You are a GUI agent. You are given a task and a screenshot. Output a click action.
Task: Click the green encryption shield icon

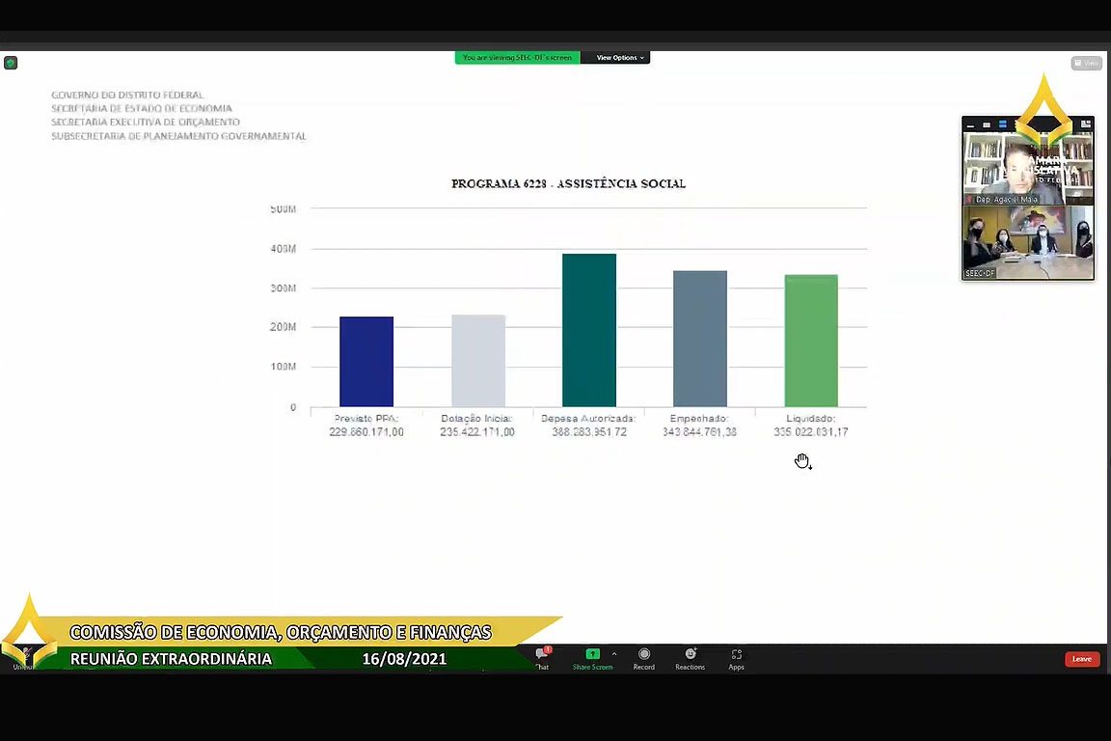[11, 63]
